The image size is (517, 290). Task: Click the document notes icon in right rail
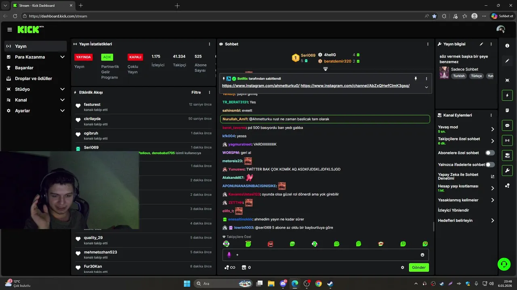pos(507,110)
